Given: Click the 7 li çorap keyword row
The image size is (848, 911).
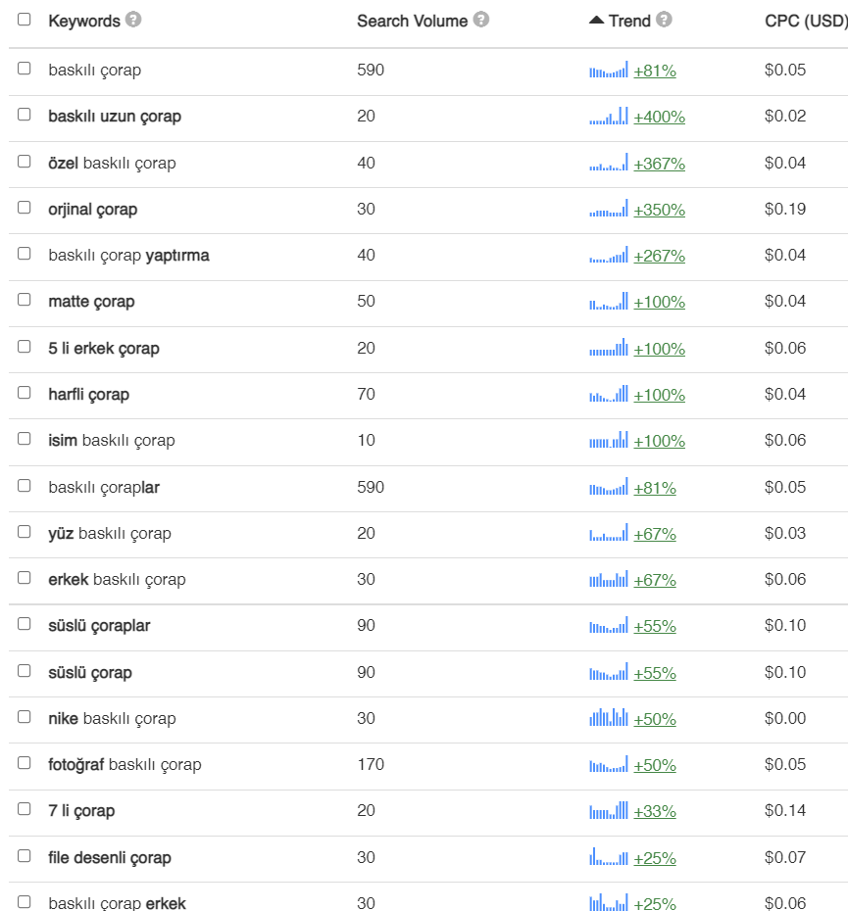Looking at the screenshot, I should tap(428, 812).
